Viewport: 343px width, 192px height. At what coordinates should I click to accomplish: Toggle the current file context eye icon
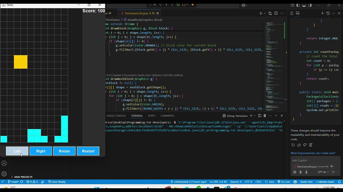(331, 167)
